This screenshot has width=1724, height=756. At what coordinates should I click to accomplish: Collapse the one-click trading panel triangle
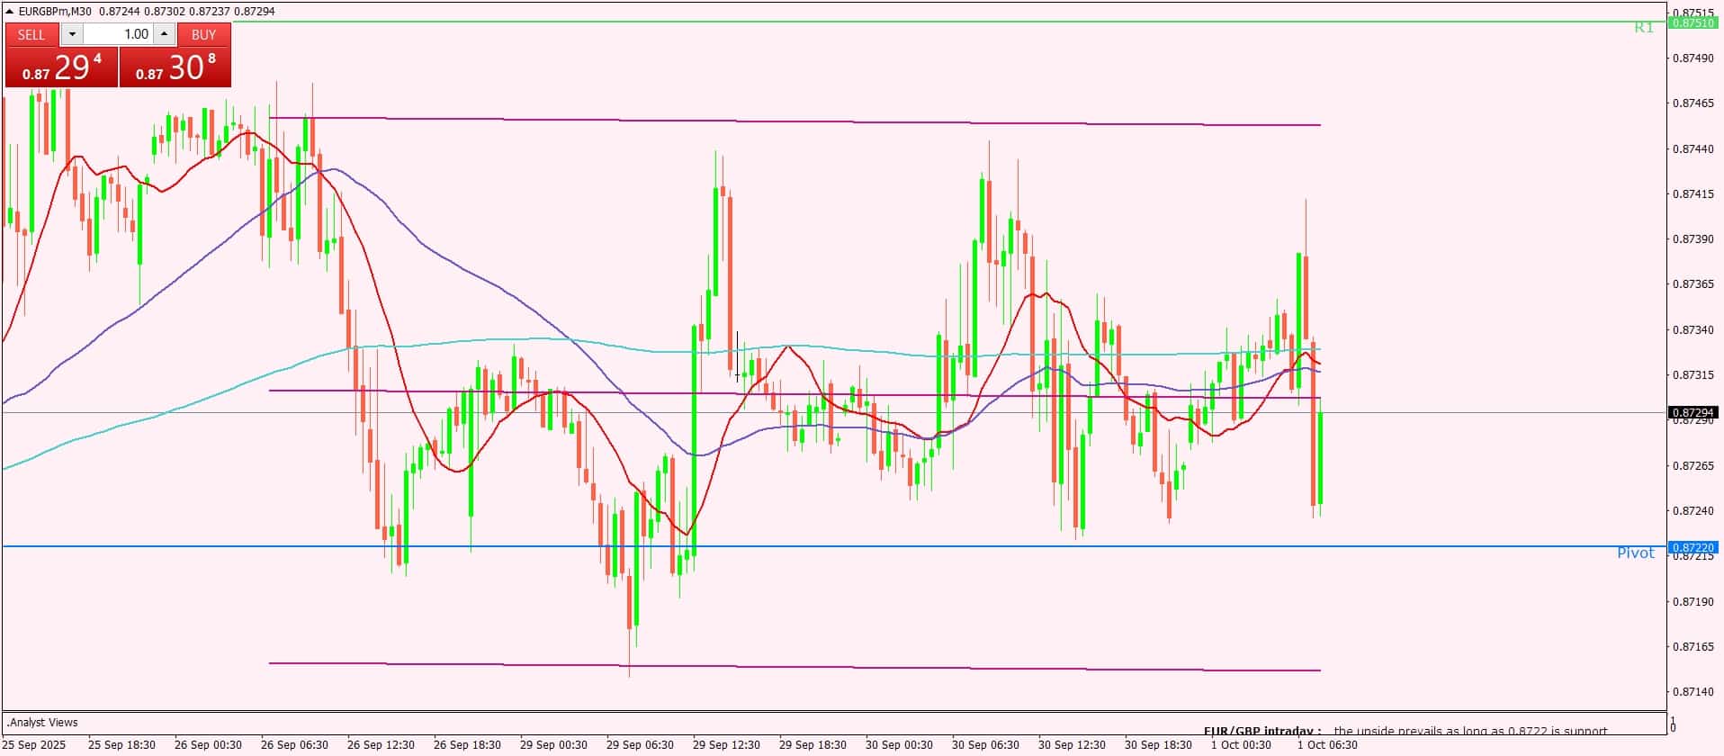pos(10,11)
